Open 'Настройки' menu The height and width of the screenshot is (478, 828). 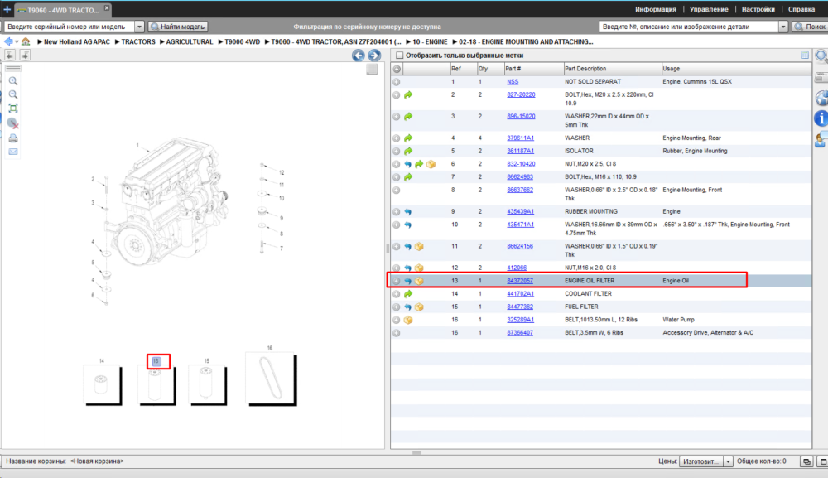click(x=758, y=9)
